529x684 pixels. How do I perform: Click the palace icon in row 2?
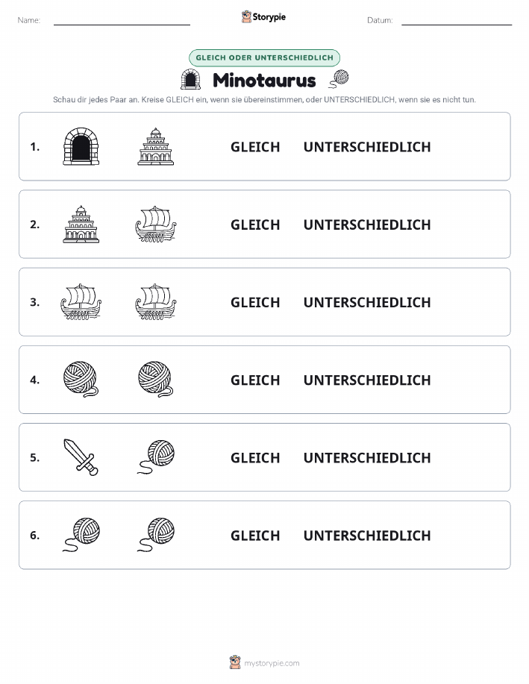pyautogui.click(x=81, y=225)
